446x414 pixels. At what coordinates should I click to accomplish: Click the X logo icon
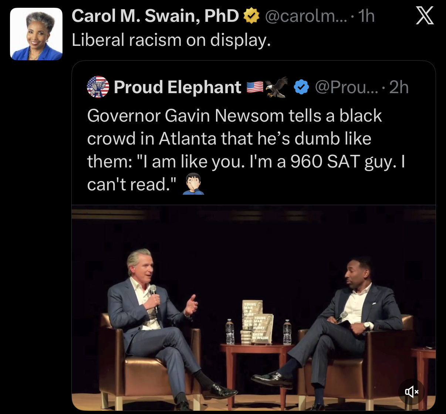(x=425, y=17)
